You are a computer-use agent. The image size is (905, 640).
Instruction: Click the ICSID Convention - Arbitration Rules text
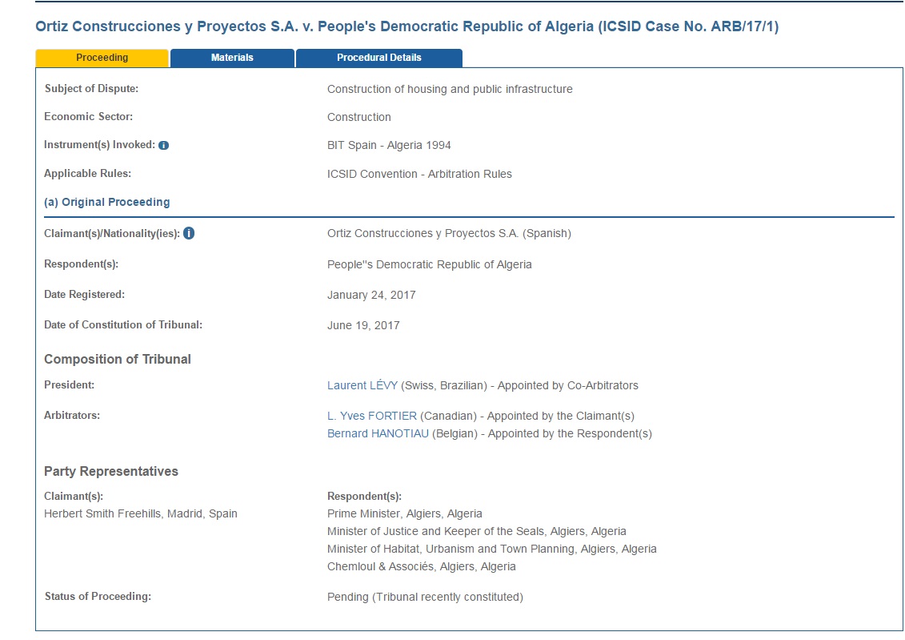[419, 174]
